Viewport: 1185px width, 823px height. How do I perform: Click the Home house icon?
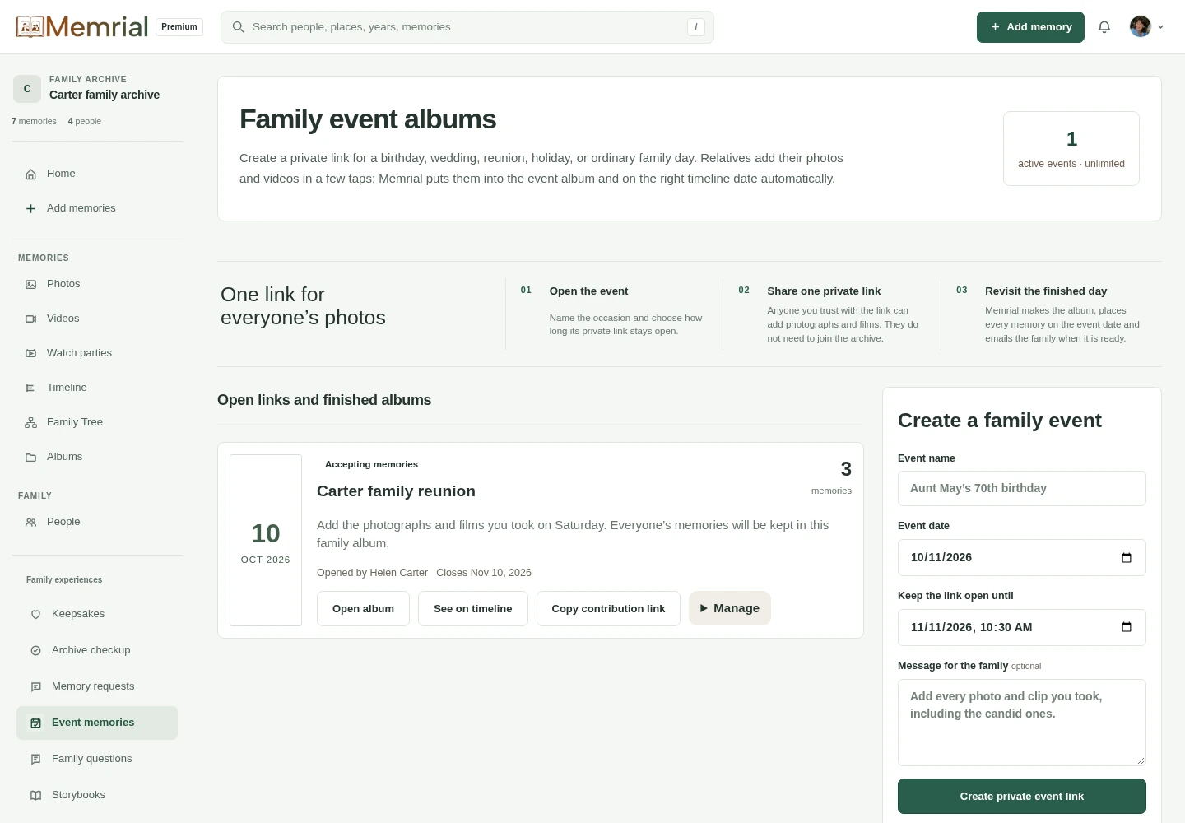pos(30,174)
